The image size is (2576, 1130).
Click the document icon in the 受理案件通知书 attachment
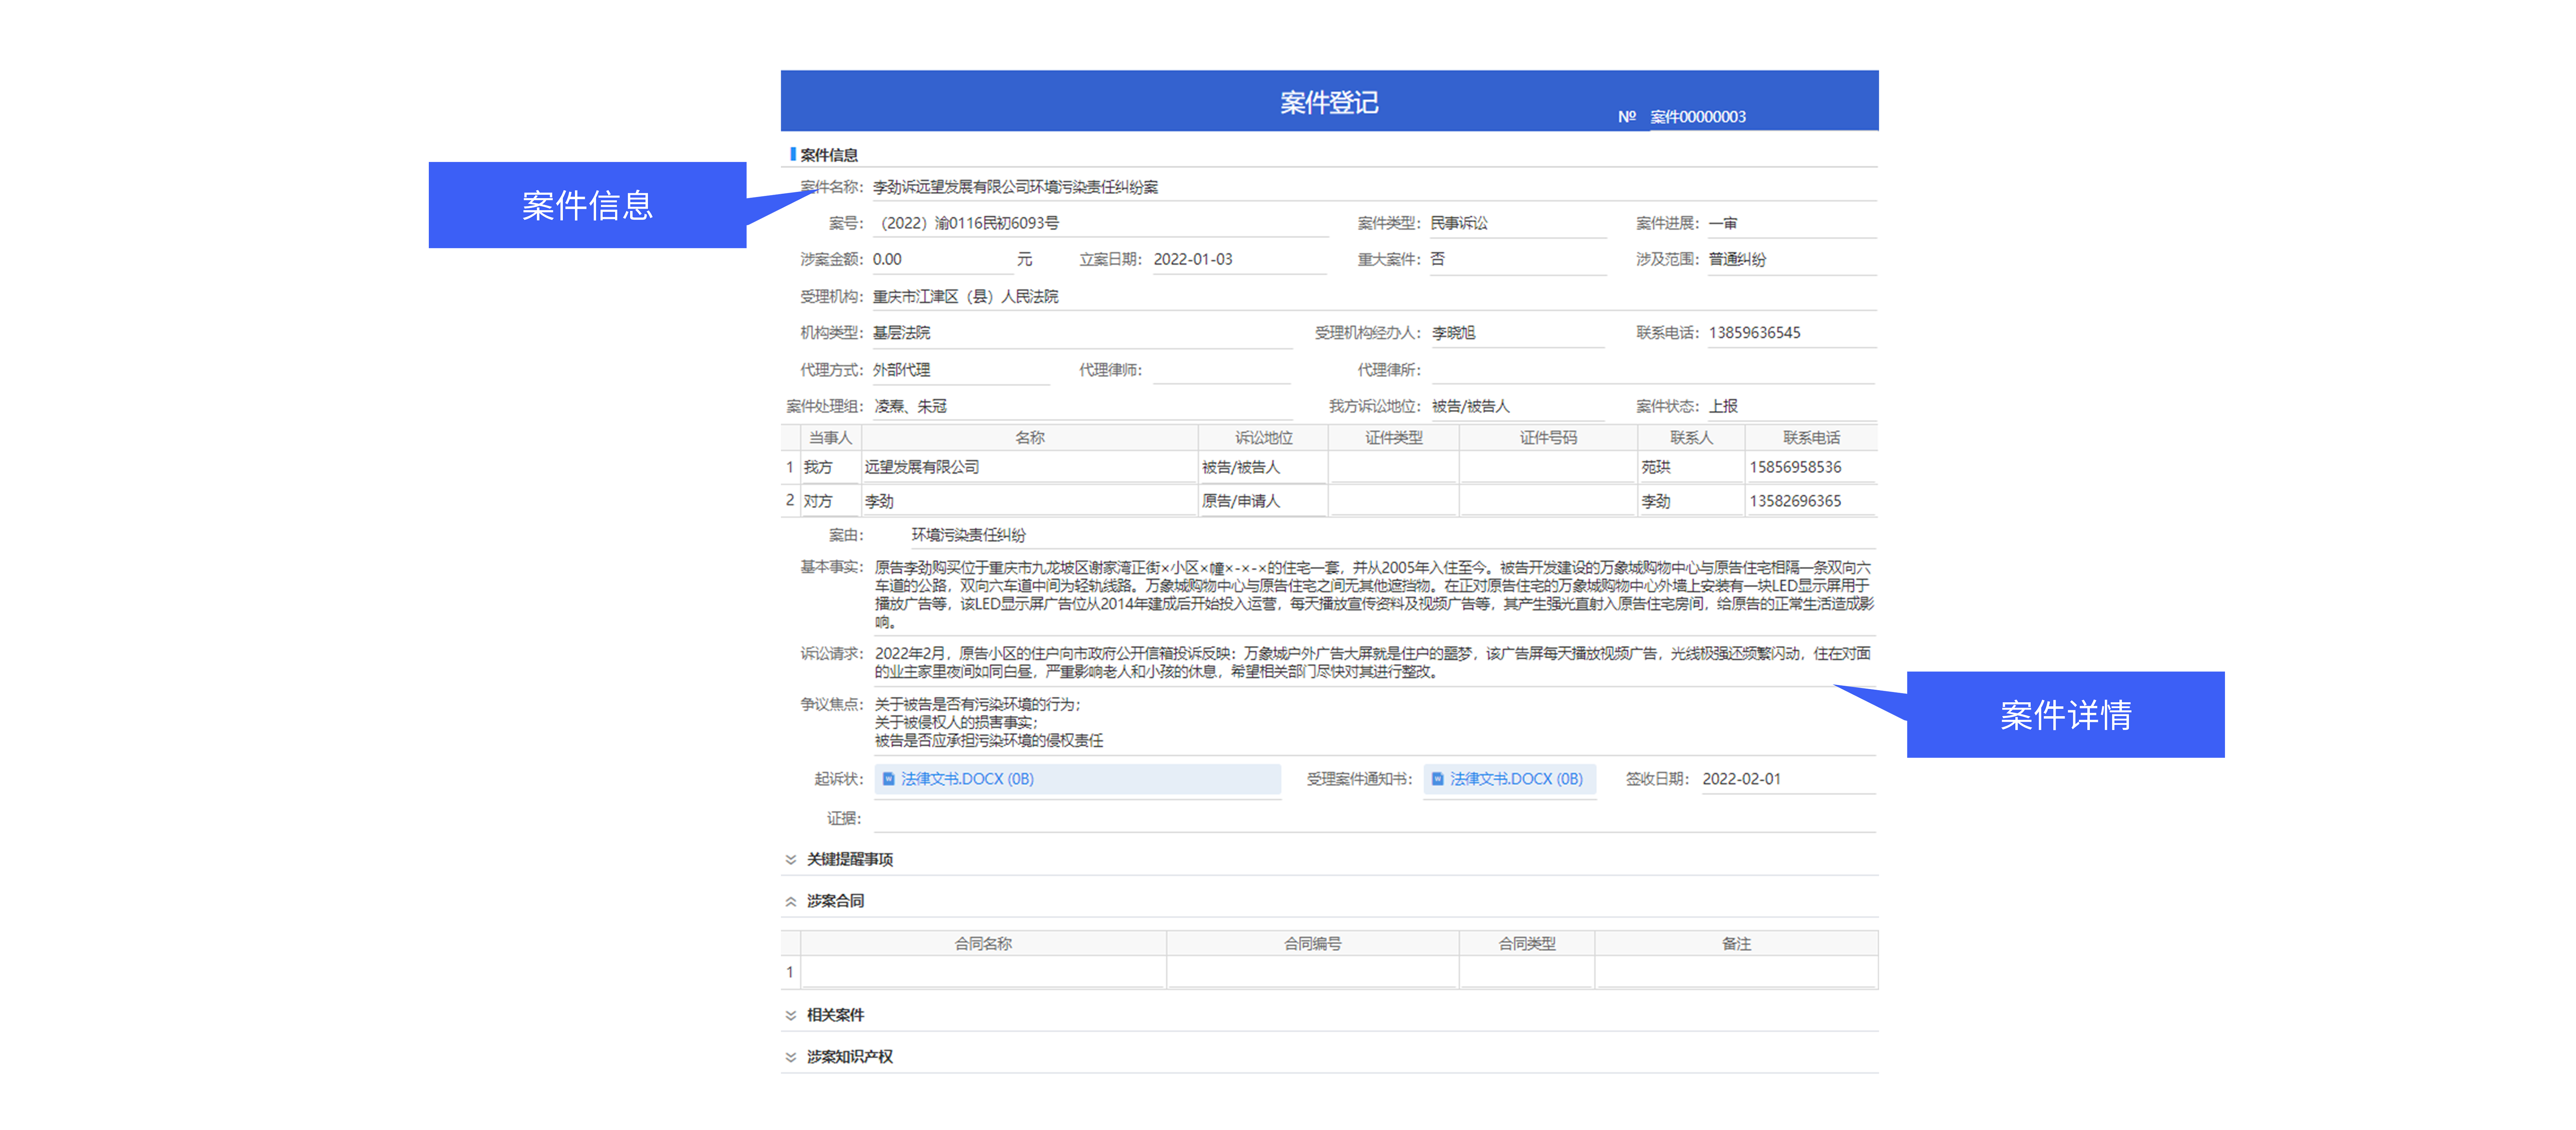click(1437, 779)
